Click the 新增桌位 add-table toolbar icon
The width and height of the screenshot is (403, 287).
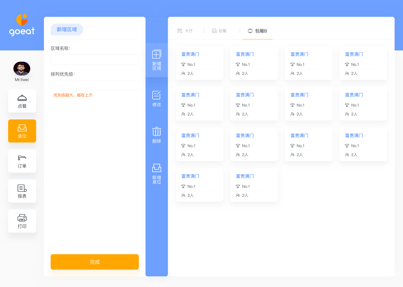[157, 173]
